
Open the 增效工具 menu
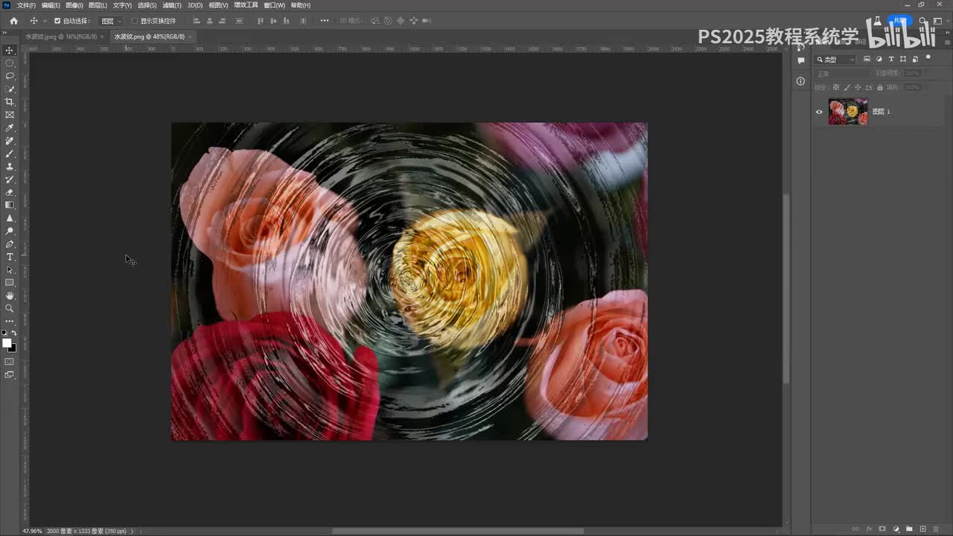(x=246, y=5)
